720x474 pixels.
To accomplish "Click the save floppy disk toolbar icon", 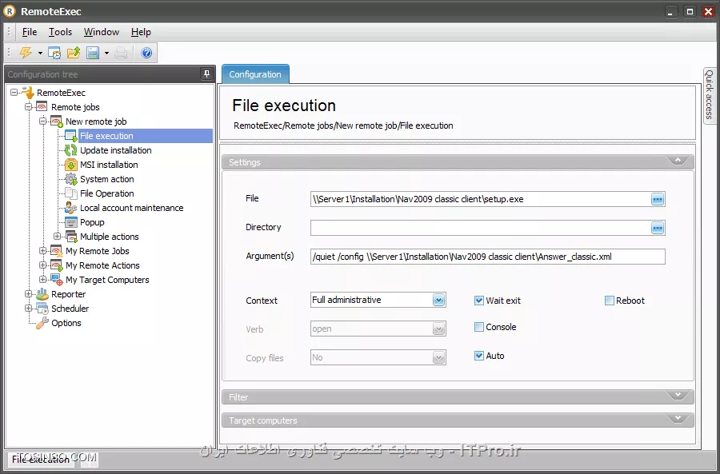I will pos(94,53).
